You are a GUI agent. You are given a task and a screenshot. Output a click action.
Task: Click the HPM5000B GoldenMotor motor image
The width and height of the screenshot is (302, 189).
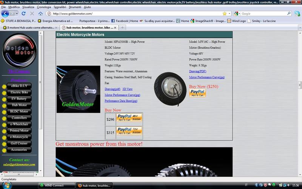coord(79,89)
